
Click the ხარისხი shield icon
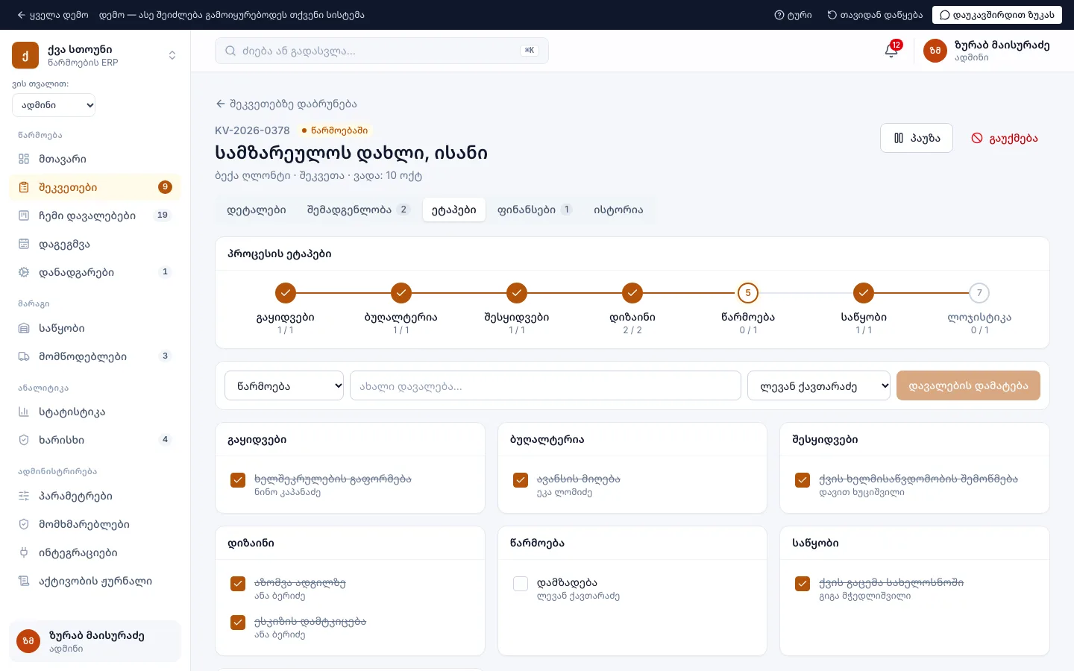pos(24,440)
